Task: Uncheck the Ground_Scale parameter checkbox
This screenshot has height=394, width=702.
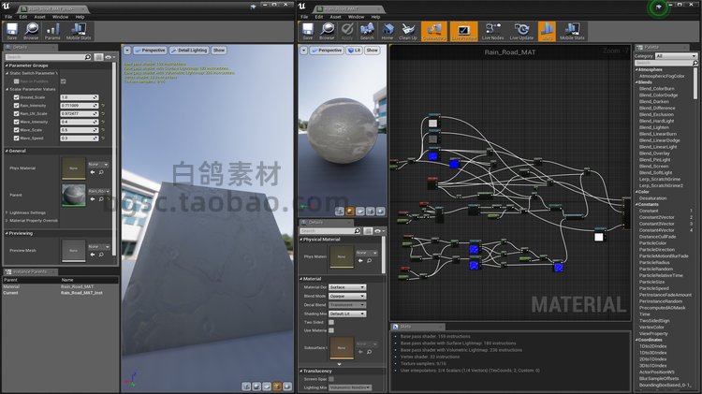Action: pyautogui.click(x=17, y=97)
